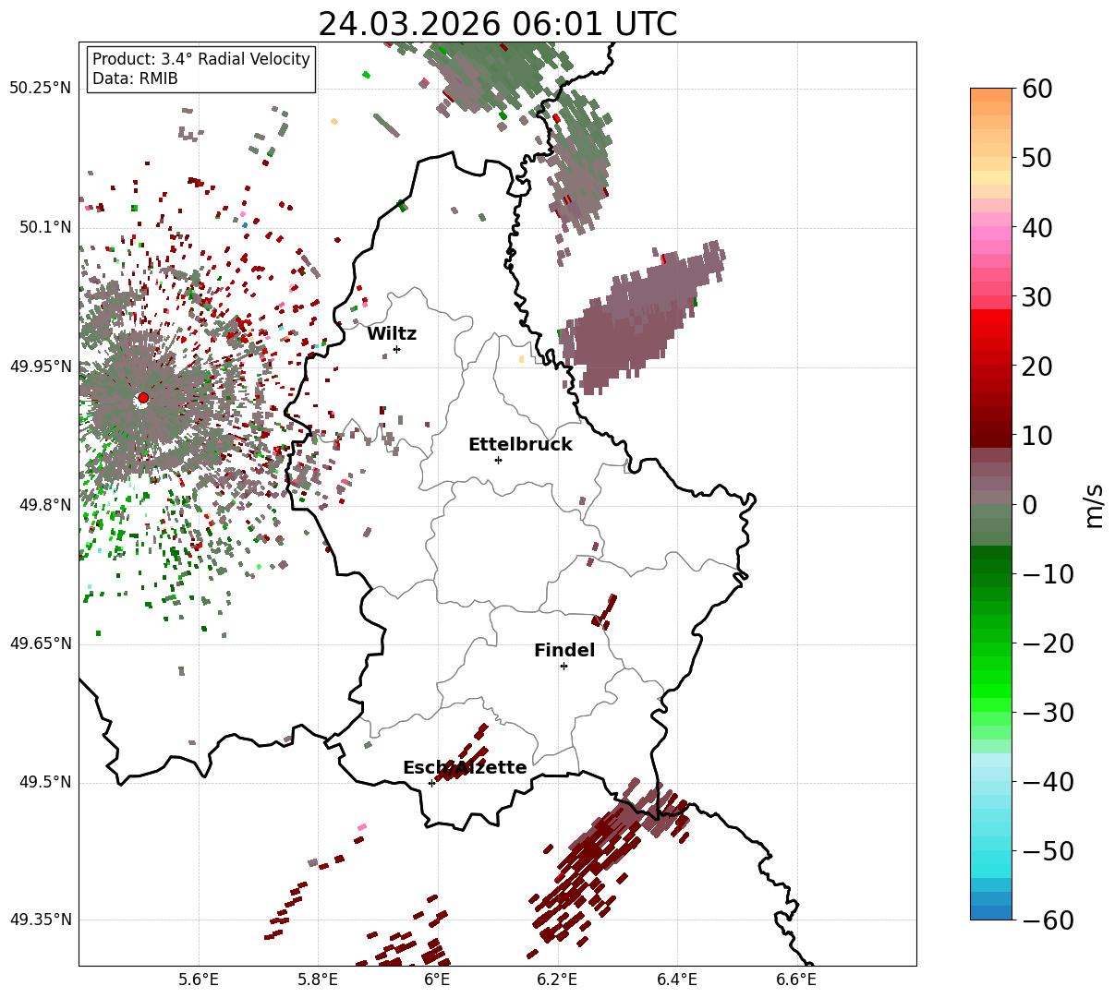This screenshot has height=998, width=1115.
Task: Click the 5.6°E longitude label
Action: tap(199, 980)
